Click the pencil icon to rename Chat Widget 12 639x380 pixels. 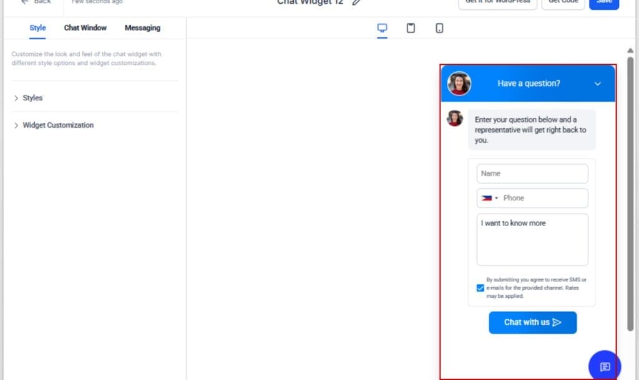tap(356, 2)
